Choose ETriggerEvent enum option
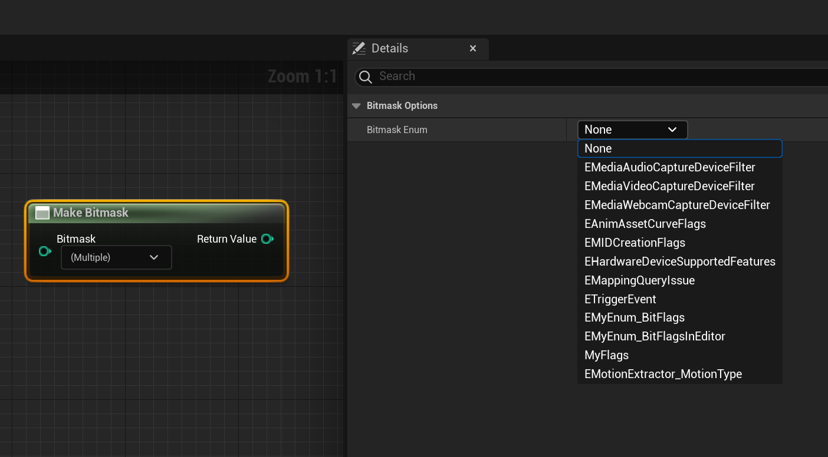This screenshot has width=828, height=457. [620, 299]
